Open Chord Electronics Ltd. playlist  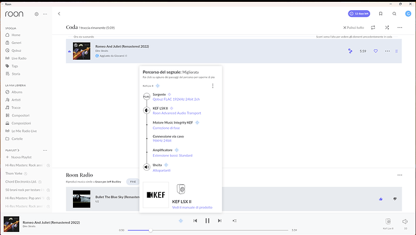pos(21,182)
